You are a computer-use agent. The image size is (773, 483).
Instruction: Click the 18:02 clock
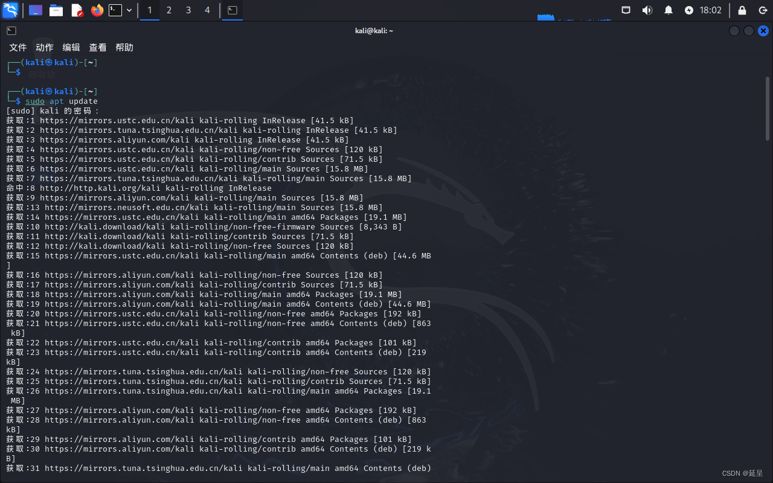[x=711, y=10]
